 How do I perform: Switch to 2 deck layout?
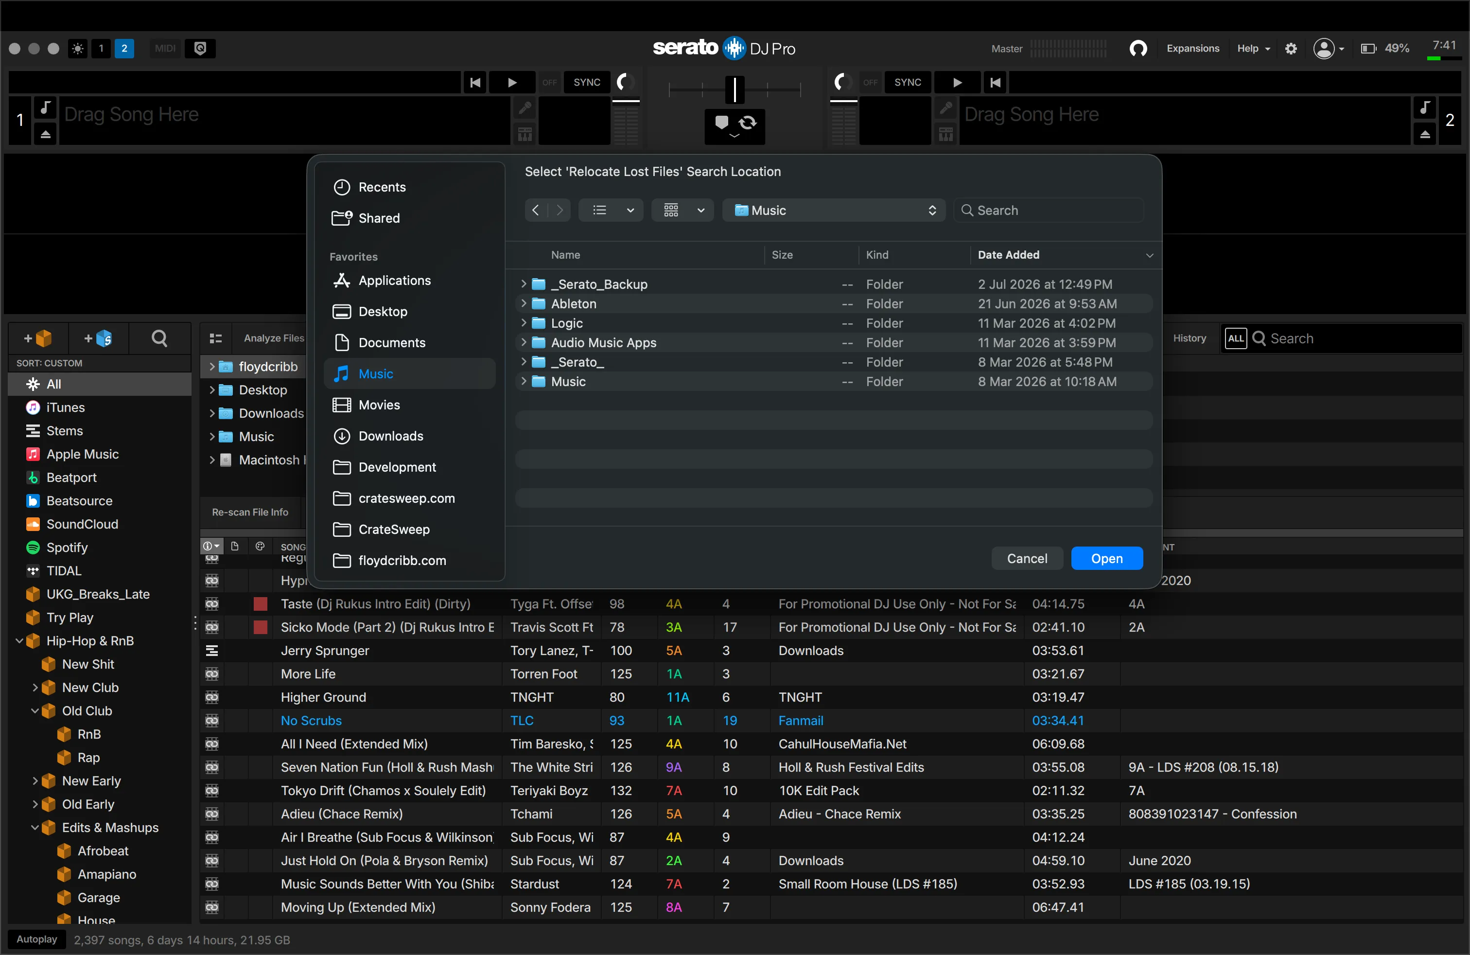(124, 48)
